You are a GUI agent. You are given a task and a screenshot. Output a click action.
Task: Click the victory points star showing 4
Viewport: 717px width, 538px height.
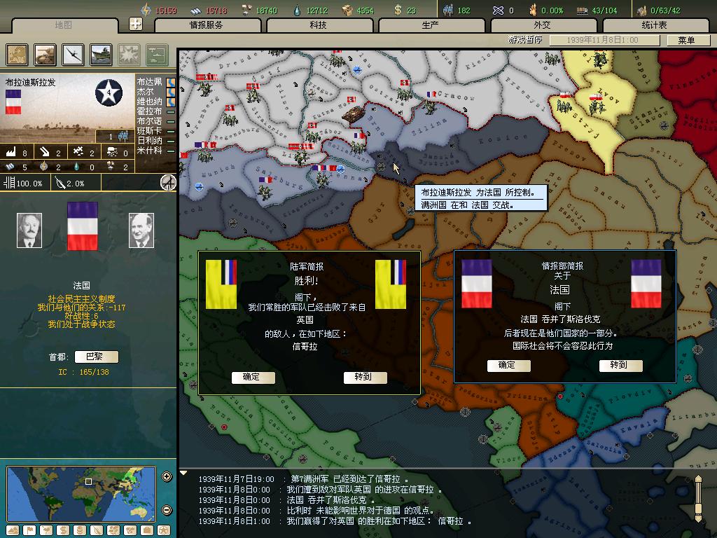coord(109,92)
